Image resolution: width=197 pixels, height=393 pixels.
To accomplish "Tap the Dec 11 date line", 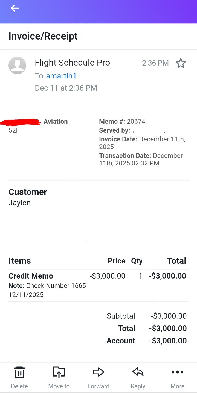I will 66,88.
